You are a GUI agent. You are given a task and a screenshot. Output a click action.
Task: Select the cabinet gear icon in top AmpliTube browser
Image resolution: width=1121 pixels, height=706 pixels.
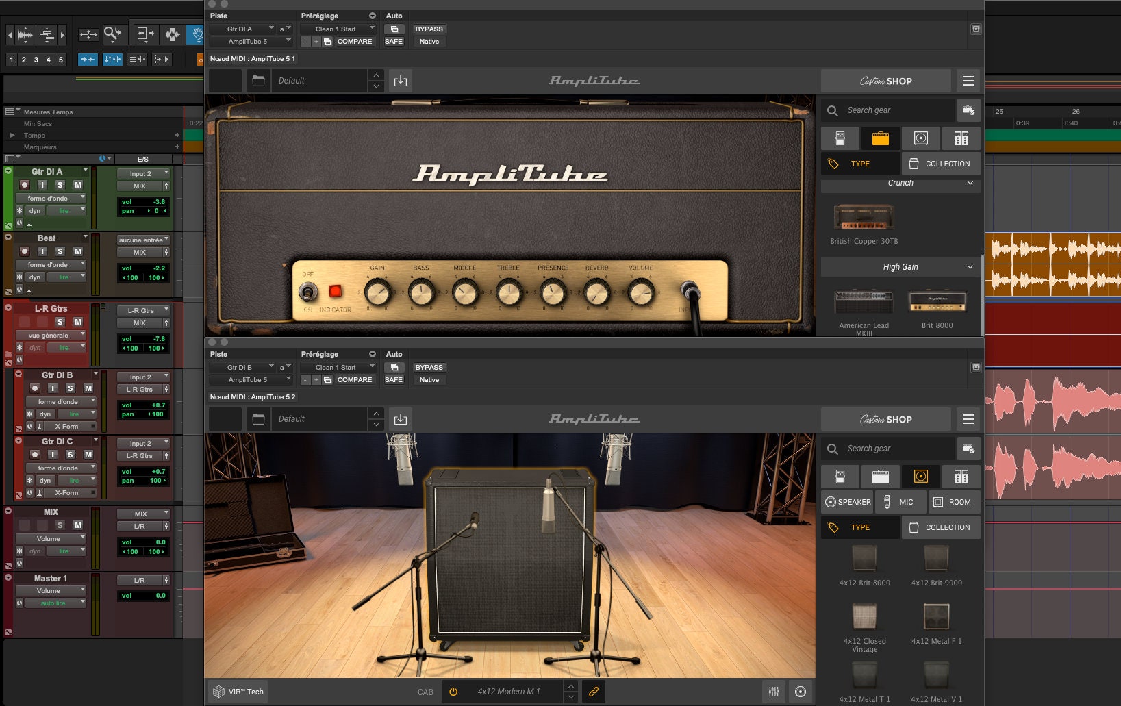[920, 138]
